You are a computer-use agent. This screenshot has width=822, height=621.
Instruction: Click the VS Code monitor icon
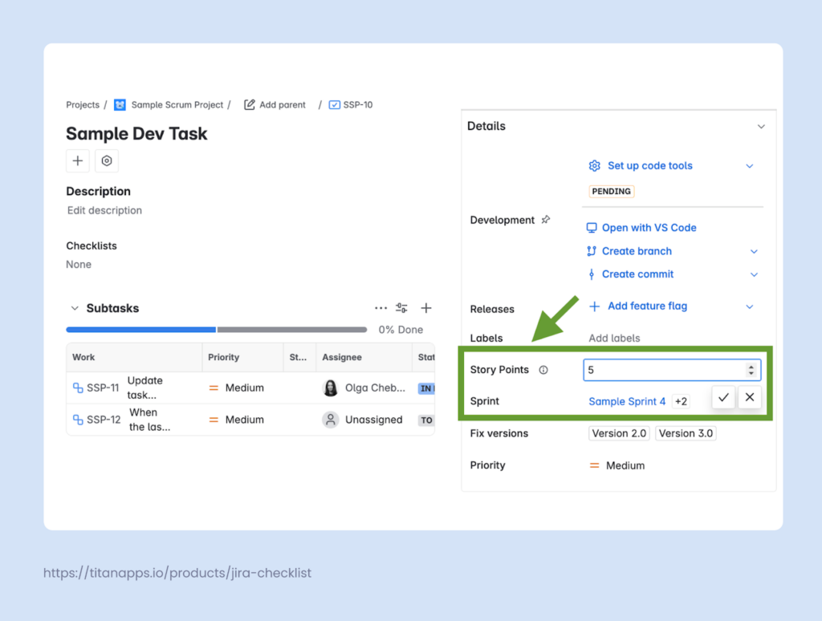[592, 227]
